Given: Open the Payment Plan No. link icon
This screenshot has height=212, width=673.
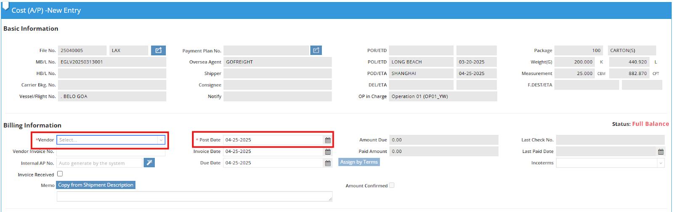Looking at the screenshot, I should point(316,50).
